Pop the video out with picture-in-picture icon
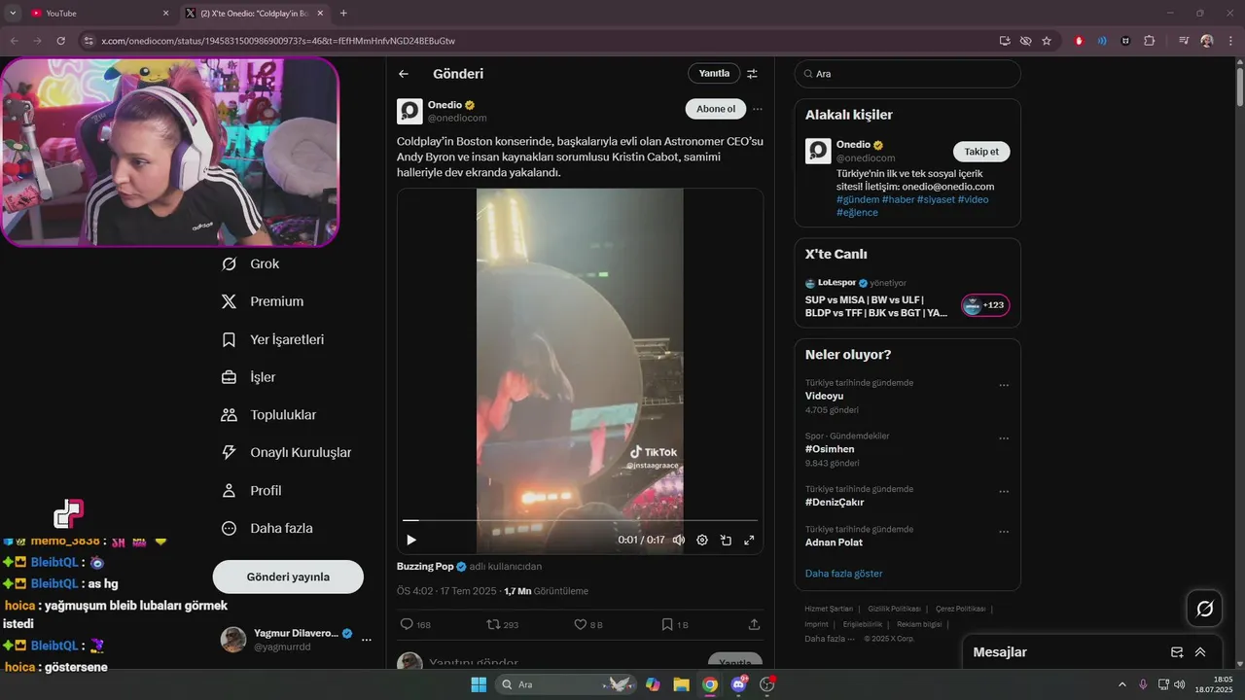Image resolution: width=1245 pixels, height=700 pixels. click(x=726, y=540)
